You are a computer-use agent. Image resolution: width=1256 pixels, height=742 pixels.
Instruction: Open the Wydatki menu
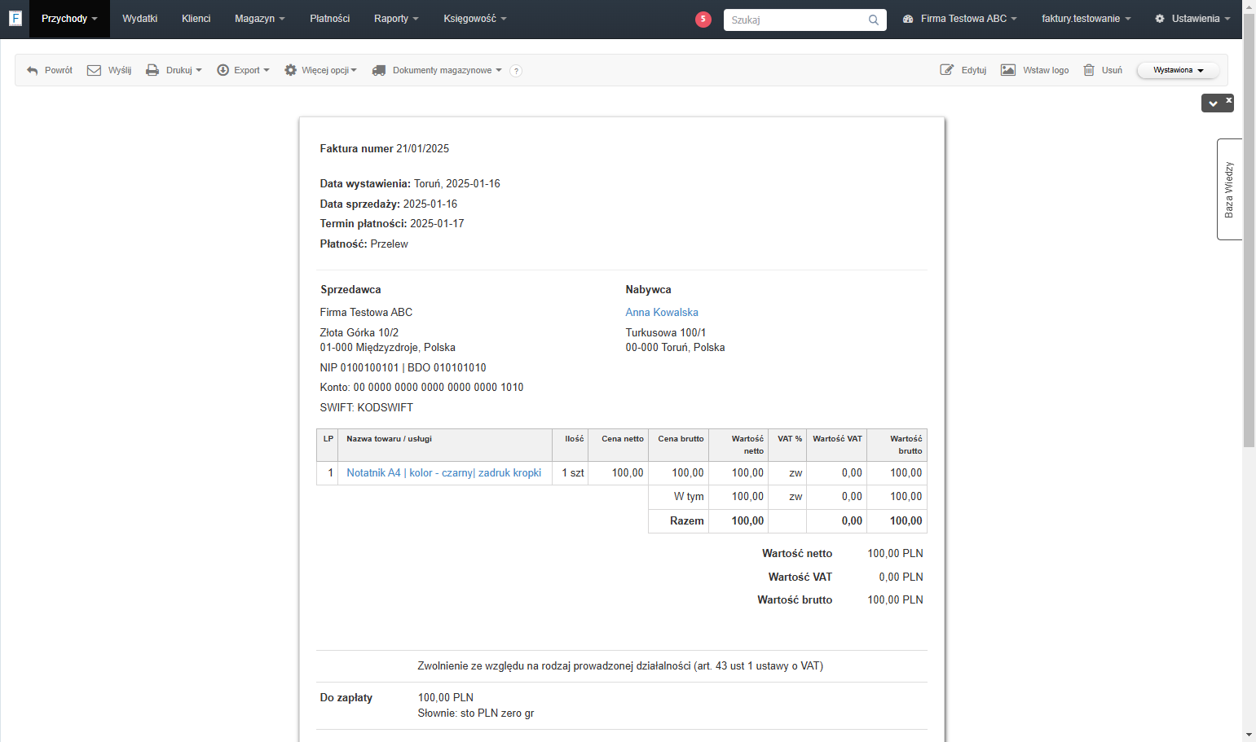tap(140, 19)
